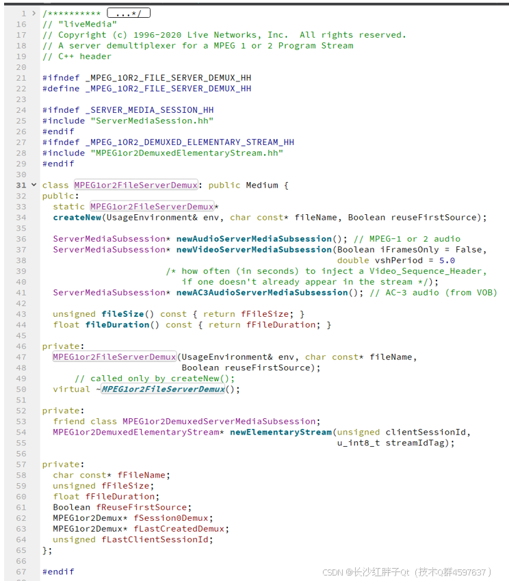Viewport: 509px width, 581px height.
Task: Click the vshPeriod default value 5.0
Action: tap(447, 261)
